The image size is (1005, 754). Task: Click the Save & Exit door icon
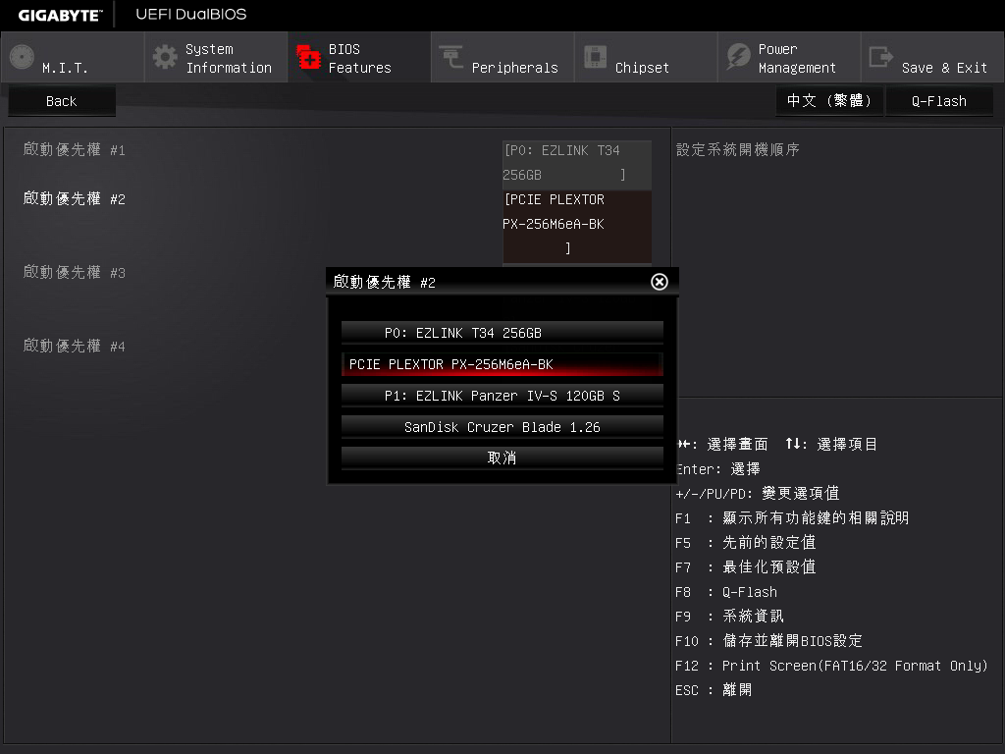coord(881,57)
